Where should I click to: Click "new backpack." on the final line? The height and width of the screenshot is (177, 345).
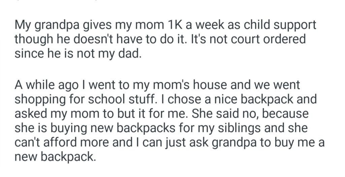(55, 156)
